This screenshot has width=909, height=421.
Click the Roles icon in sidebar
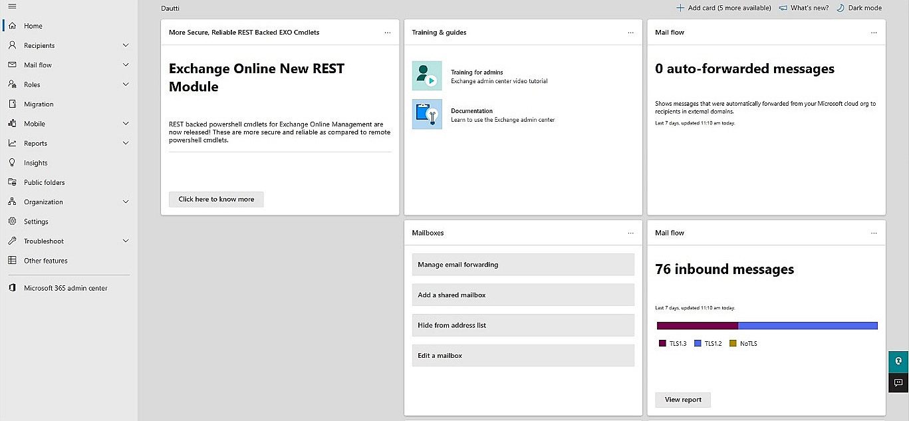point(12,84)
